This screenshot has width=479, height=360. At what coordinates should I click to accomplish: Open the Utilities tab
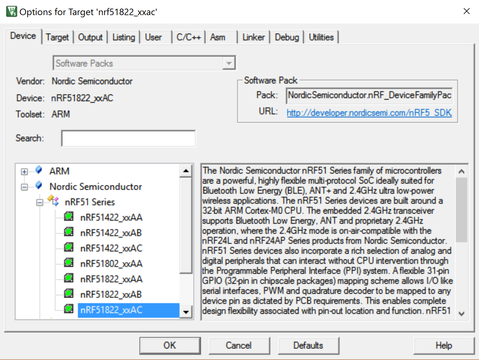tap(321, 37)
